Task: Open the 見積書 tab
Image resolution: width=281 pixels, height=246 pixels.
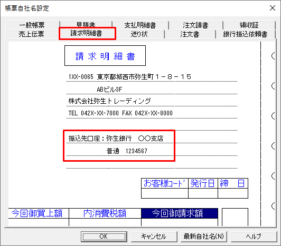Action: click(87, 24)
